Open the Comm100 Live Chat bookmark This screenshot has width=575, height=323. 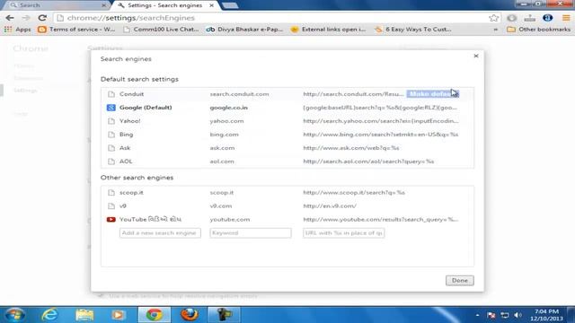point(162,30)
